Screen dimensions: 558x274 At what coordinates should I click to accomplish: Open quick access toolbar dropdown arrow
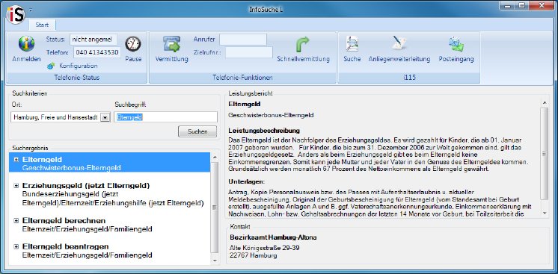[31, 10]
